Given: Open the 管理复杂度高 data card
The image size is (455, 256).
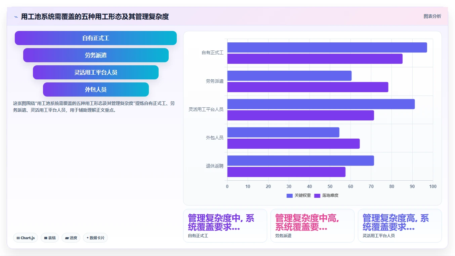Looking at the screenshot, I should click(x=400, y=226).
